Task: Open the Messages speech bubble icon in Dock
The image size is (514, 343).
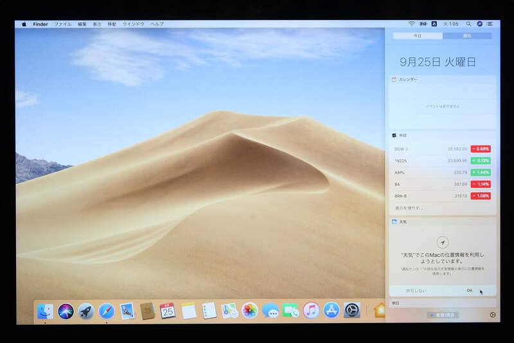Action: pyautogui.click(x=270, y=311)
